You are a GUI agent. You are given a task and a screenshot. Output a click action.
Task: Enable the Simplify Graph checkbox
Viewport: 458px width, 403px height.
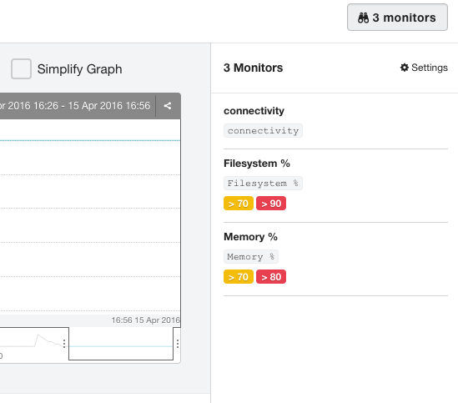pos(21,69)
